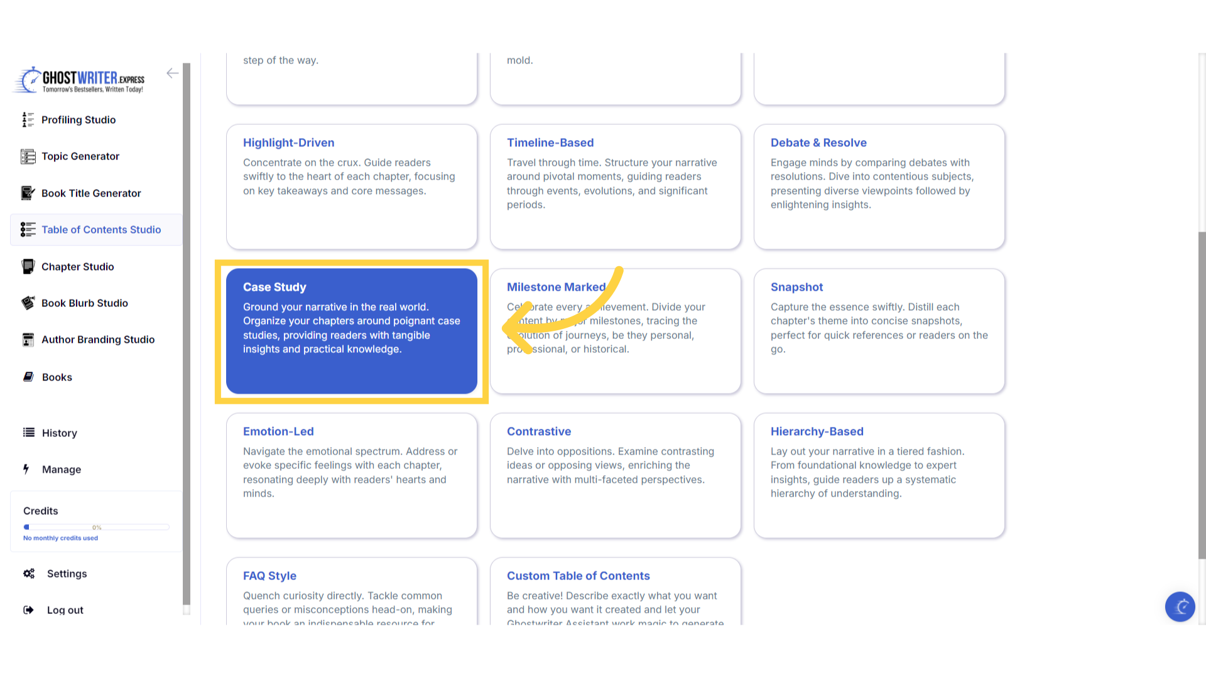Go to the Manage section
This screenshot has height=678, width=1206.
point(61,470)
